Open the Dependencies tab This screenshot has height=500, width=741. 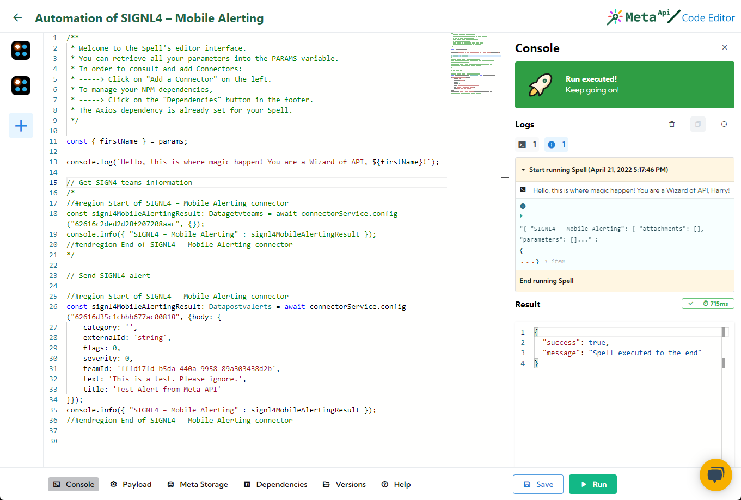click(275, 484)
